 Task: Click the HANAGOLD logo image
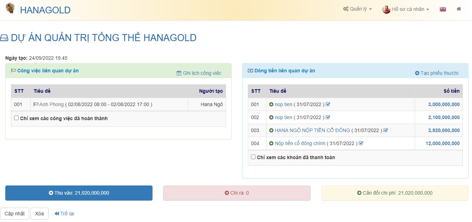click(x=10, y=8)
